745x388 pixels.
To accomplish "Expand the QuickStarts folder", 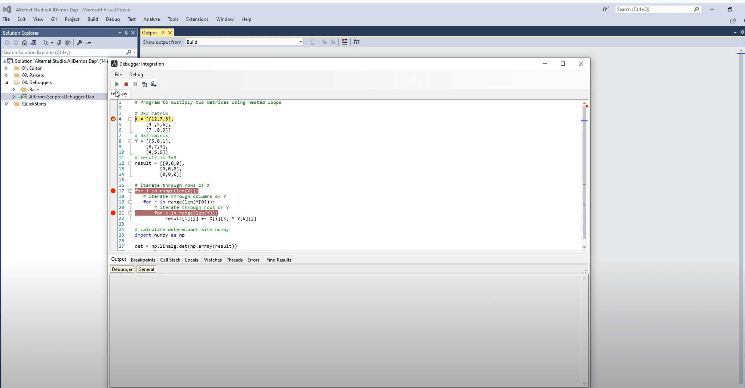I will click(6, 104).
